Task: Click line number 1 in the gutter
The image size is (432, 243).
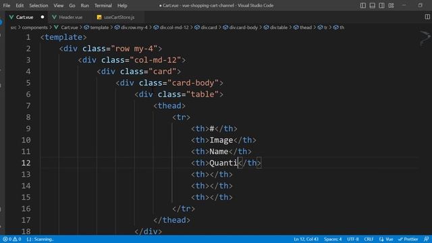Action: pyautogui.click(x=28, y=37)
